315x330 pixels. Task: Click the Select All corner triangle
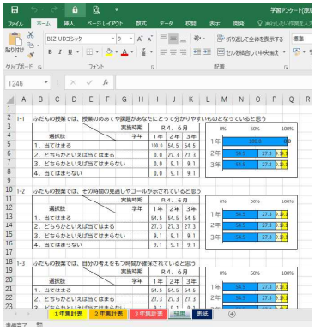pyautogui.click(x=10, y=99)
